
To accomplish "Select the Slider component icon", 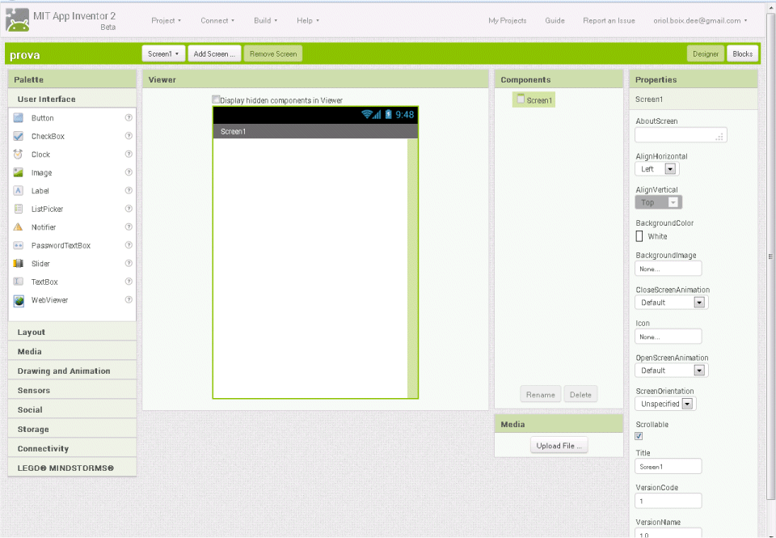I will pyautogui.click(x=19, y=264).
